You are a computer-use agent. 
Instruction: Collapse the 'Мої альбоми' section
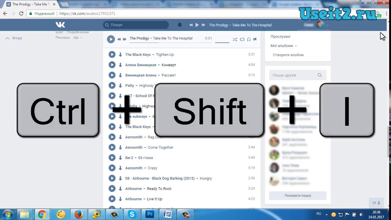tap(283, 46)
